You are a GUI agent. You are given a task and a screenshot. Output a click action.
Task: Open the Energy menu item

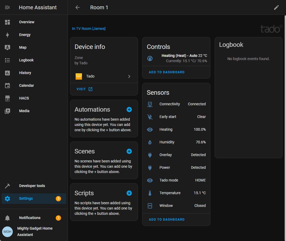25,35
